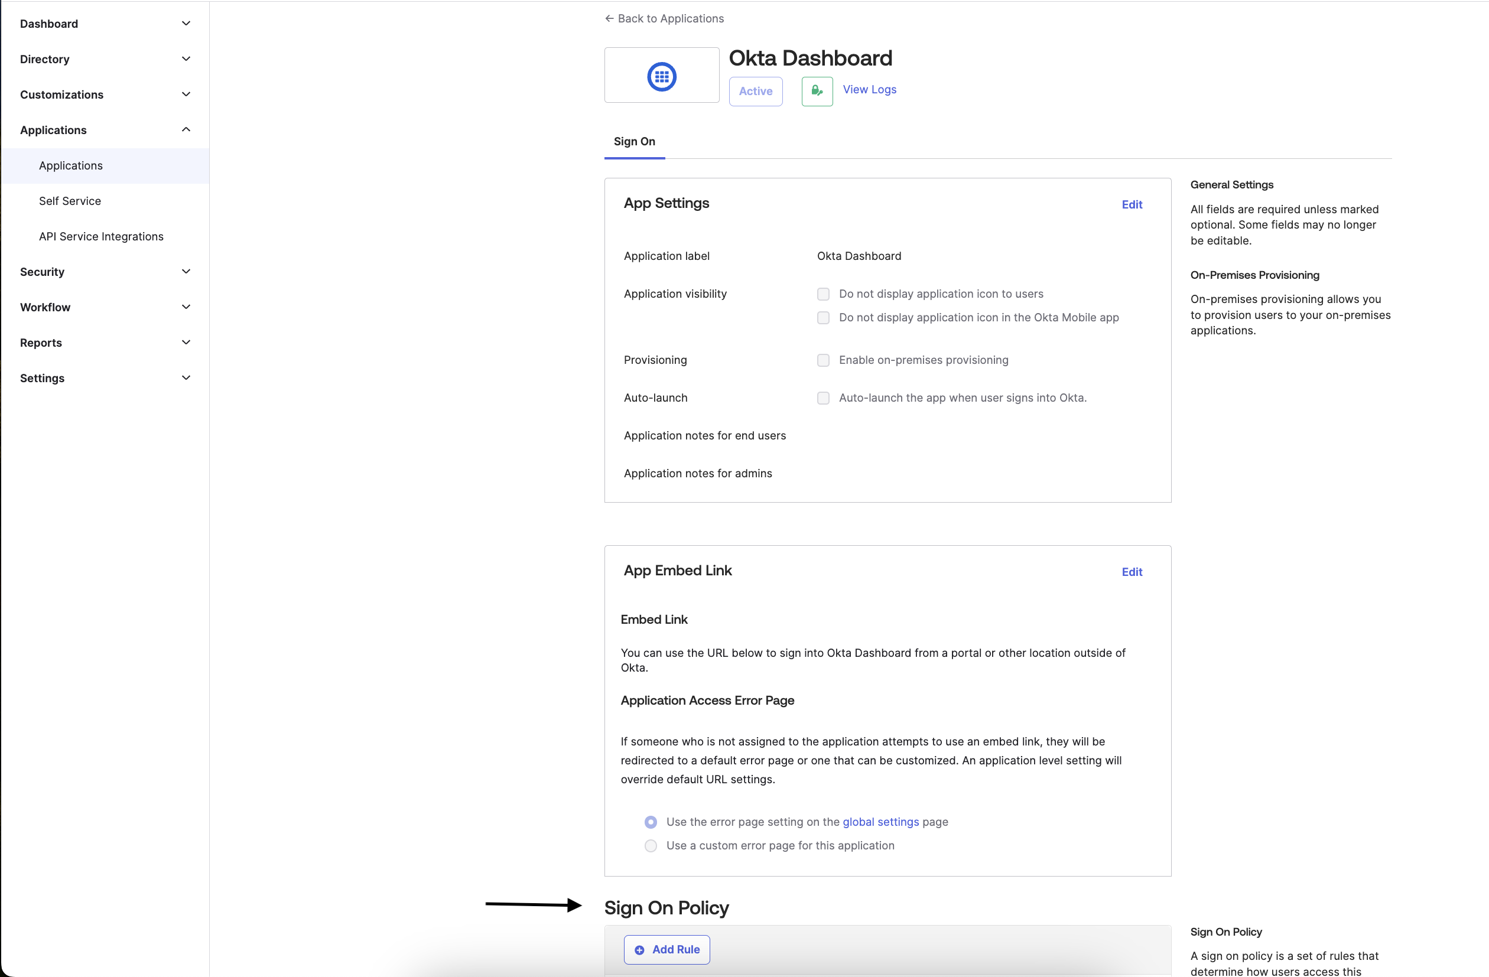Enable on-premises provisioning checkbox

823,360
